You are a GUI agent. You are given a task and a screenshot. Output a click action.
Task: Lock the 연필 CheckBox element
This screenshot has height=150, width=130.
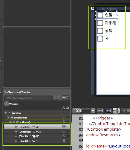68,127
